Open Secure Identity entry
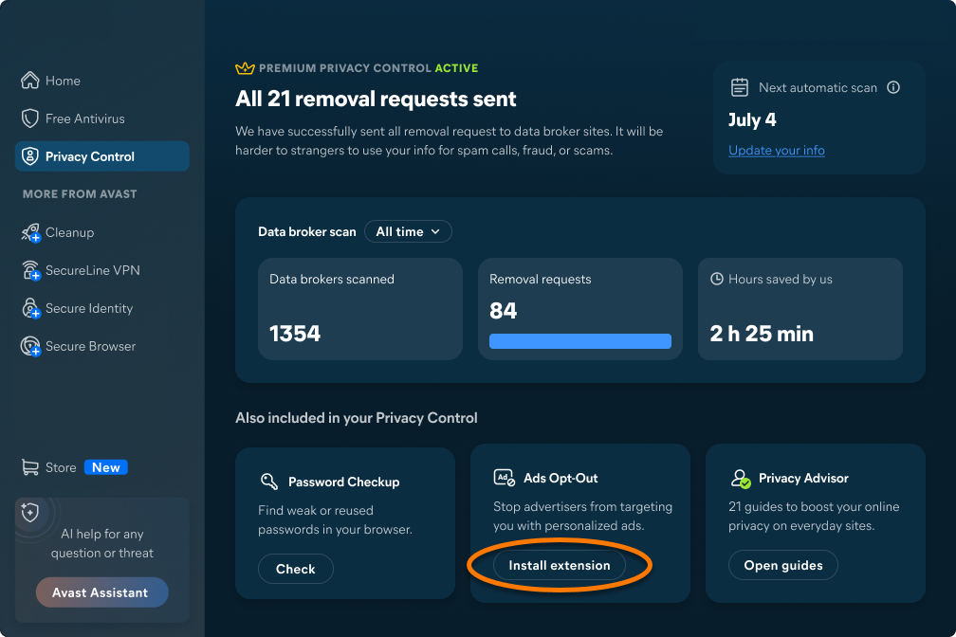The width and height of the screenshot is (956, 637). 101,308
